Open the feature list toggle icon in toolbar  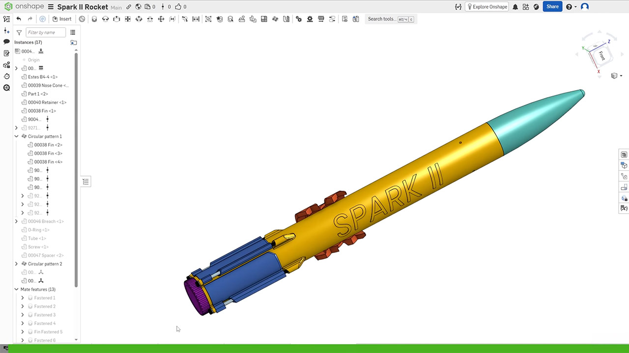[7, 19]
